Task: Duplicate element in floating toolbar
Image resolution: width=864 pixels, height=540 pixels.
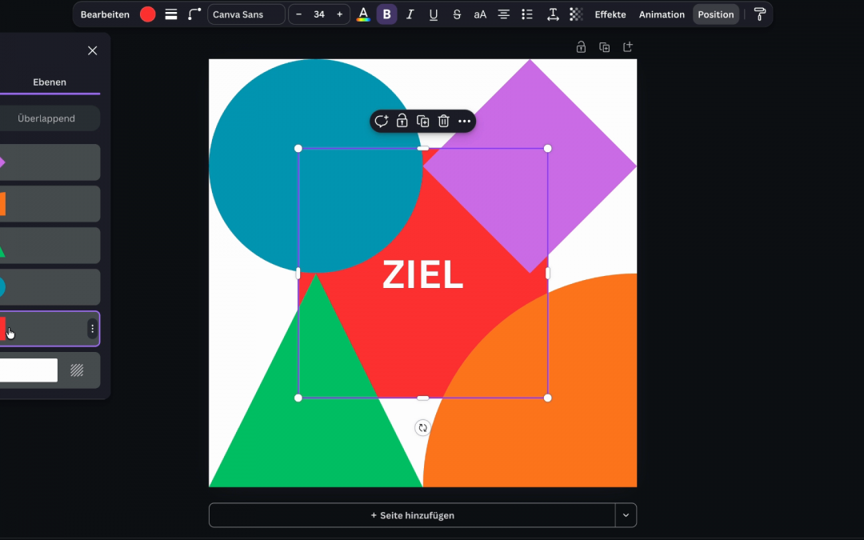Action: [x=422, y=122]
